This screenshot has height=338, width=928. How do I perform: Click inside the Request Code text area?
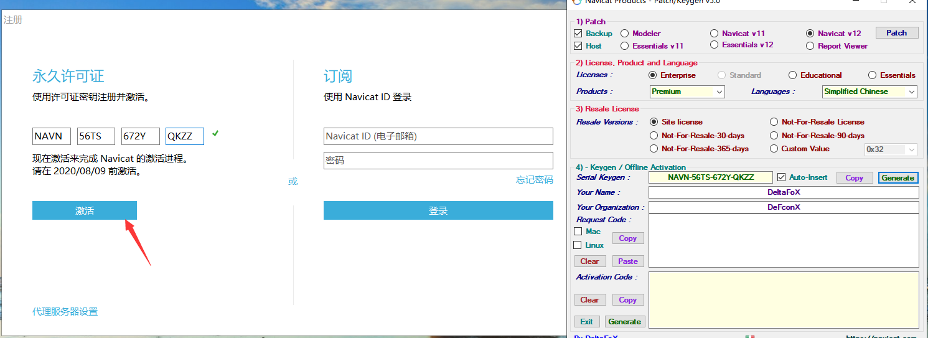784,240
